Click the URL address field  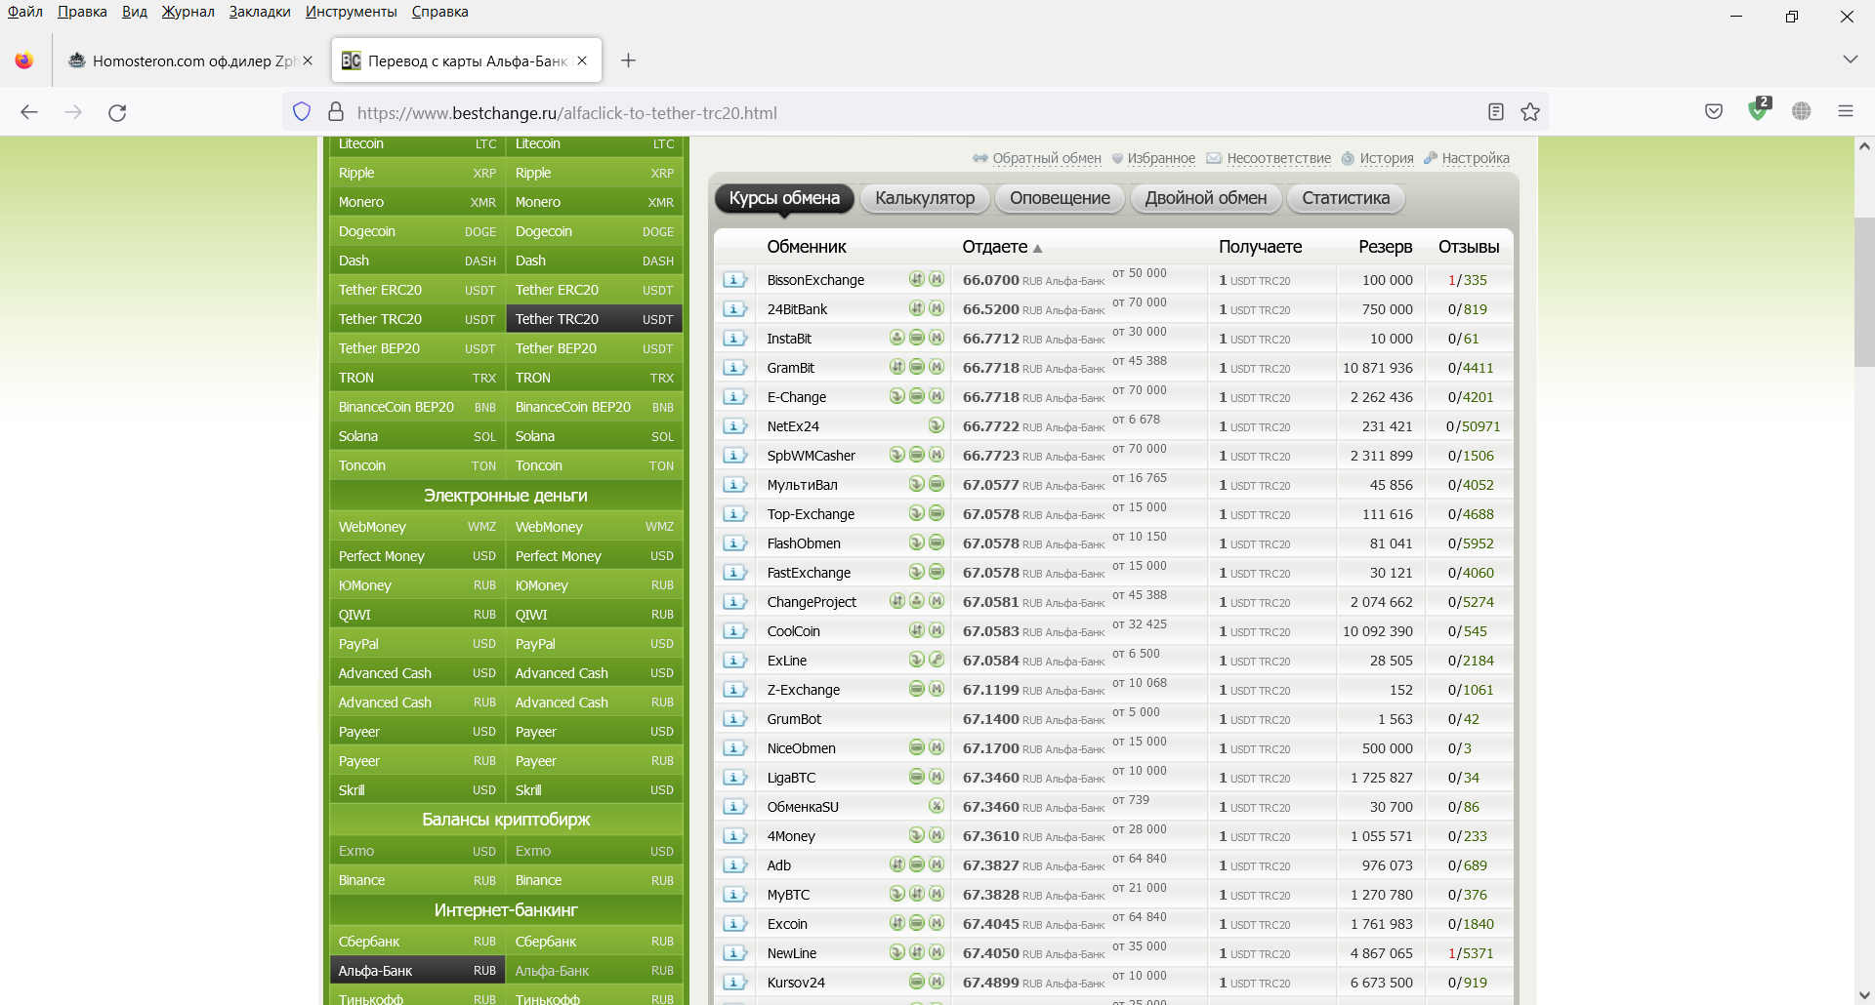pyautogui.click(x=879, y=113)
